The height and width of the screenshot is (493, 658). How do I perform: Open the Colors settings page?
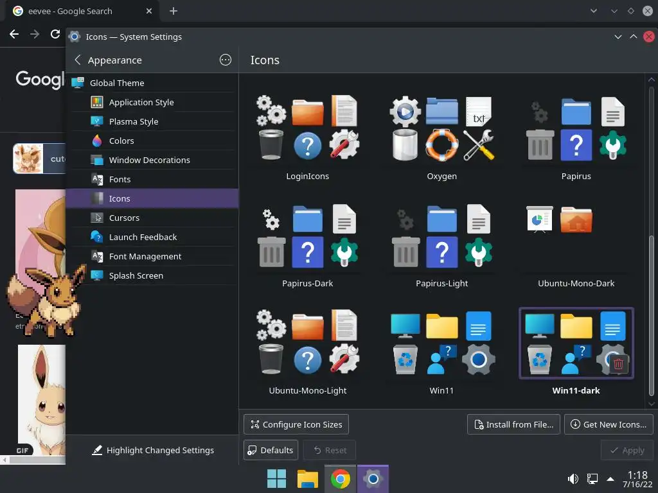coord(152,141)
